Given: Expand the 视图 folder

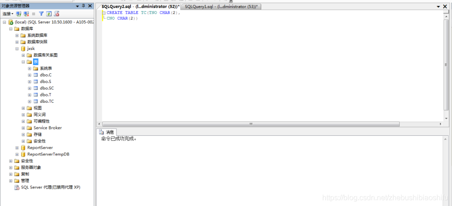Looking at the screenshot, I should 23,108.
